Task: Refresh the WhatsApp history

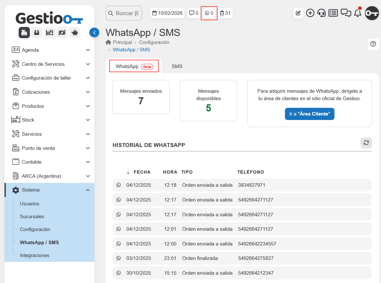Action: click(x=366, y=143)
